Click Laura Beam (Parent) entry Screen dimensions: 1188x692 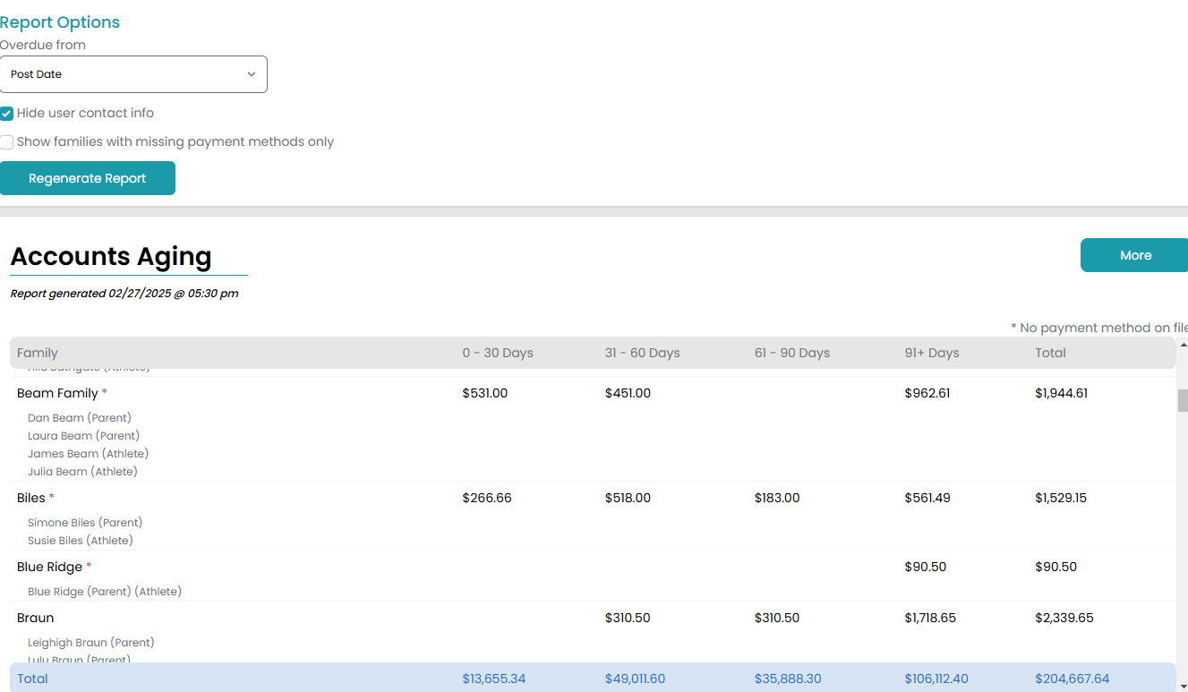84,436
